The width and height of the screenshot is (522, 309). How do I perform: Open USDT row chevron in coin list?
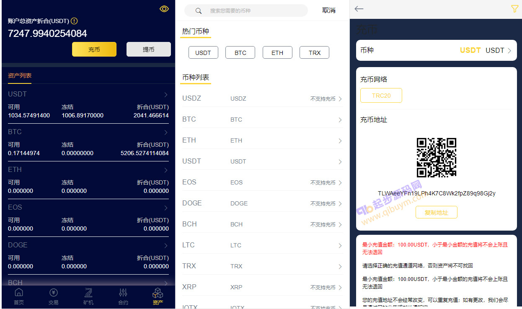[x=340, y=162]
